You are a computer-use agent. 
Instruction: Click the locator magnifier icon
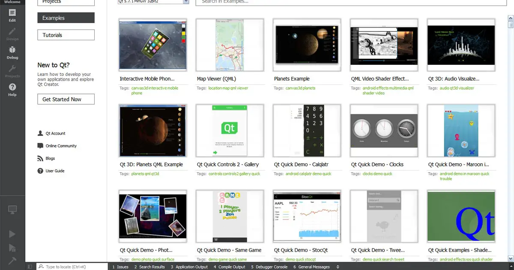(x=41, y=267)
